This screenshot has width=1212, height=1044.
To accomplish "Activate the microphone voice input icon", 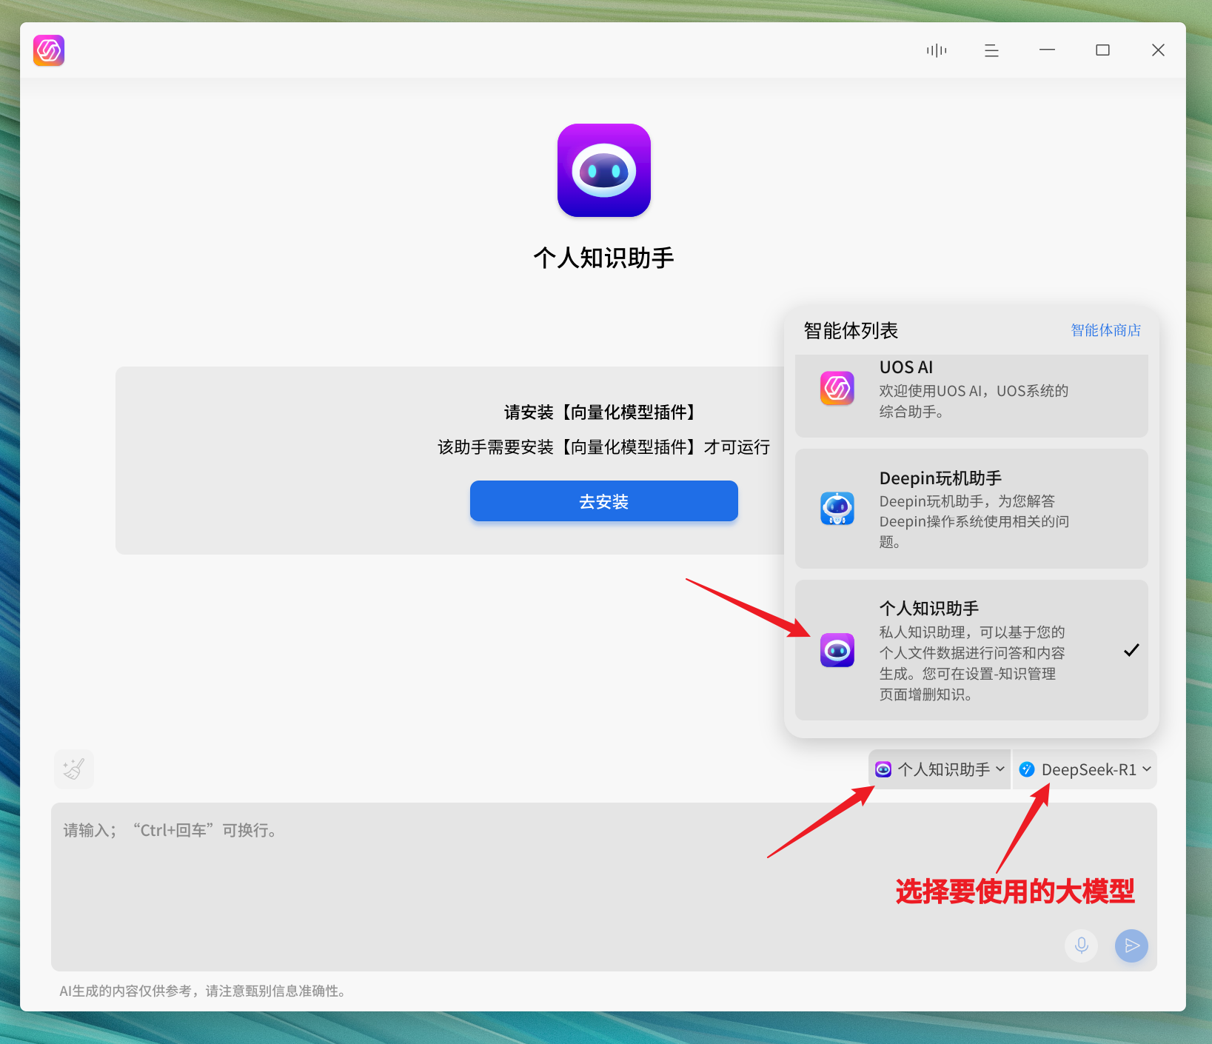I will (1081, 946).
